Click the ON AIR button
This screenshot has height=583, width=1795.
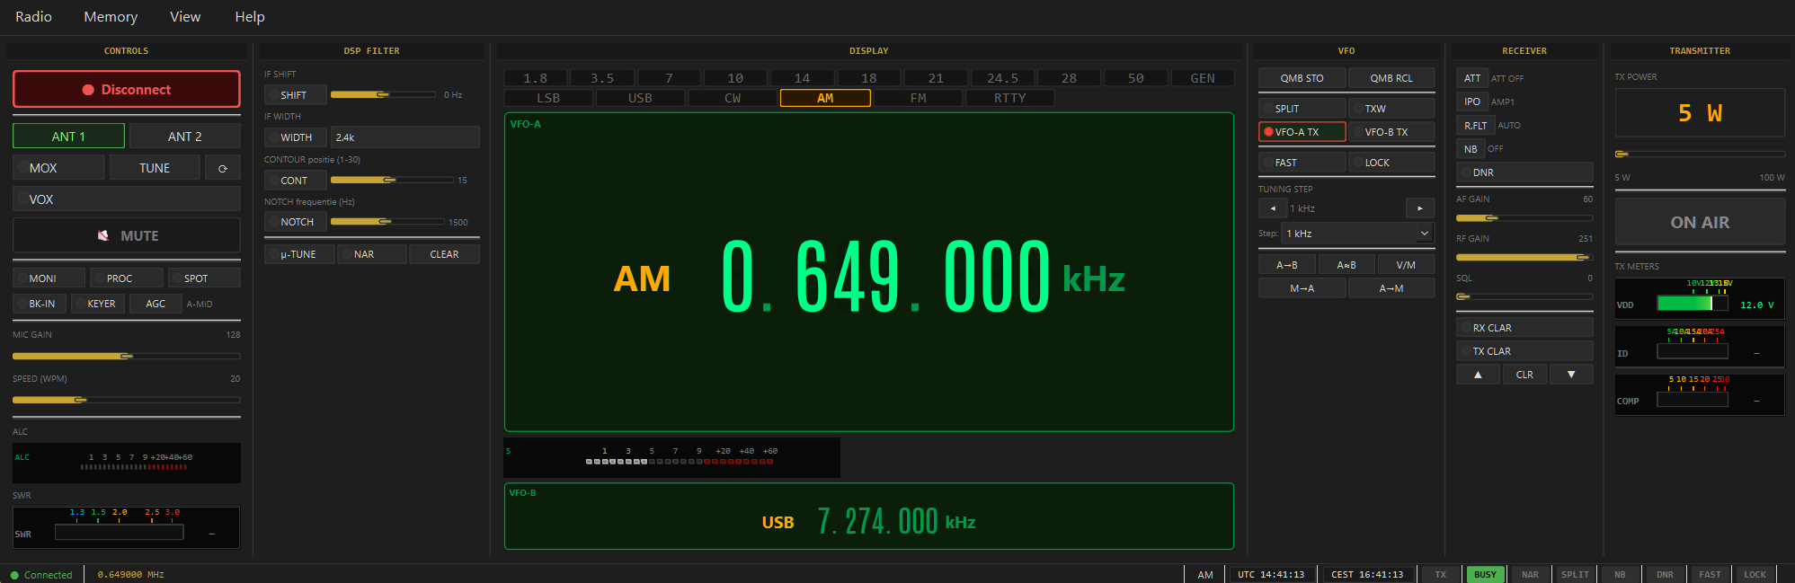point(1700,222)
